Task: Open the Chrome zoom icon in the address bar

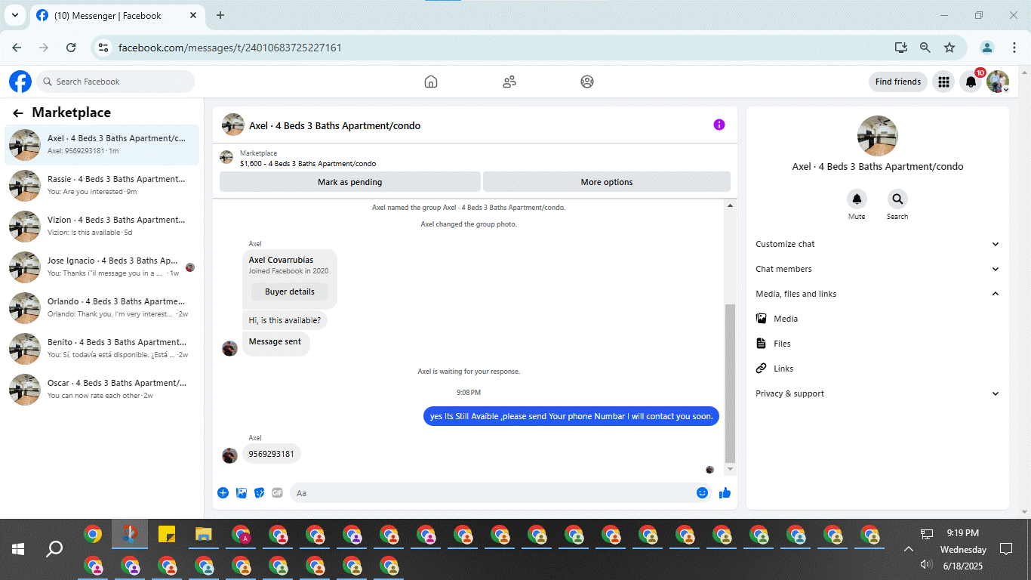Action: 925,48
